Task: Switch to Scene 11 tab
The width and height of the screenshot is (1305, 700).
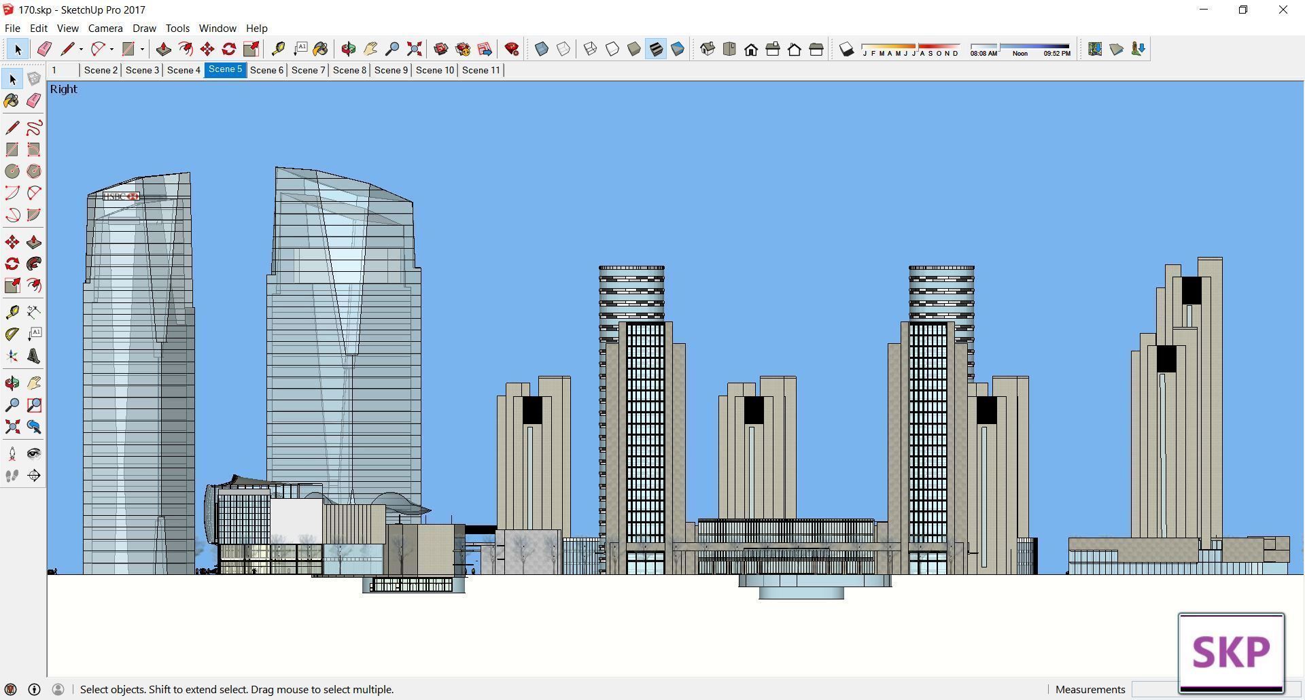Action: tap(481, 70)
